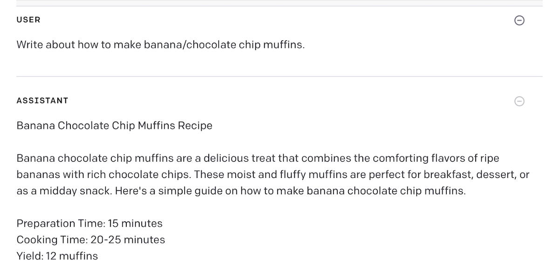This screenshot has height=262, width=559.
Task: Place cursor in 'Banana Chocolate Chip Muffins Recipe' title
Action: pyautogui.click(x=114, y=126)
